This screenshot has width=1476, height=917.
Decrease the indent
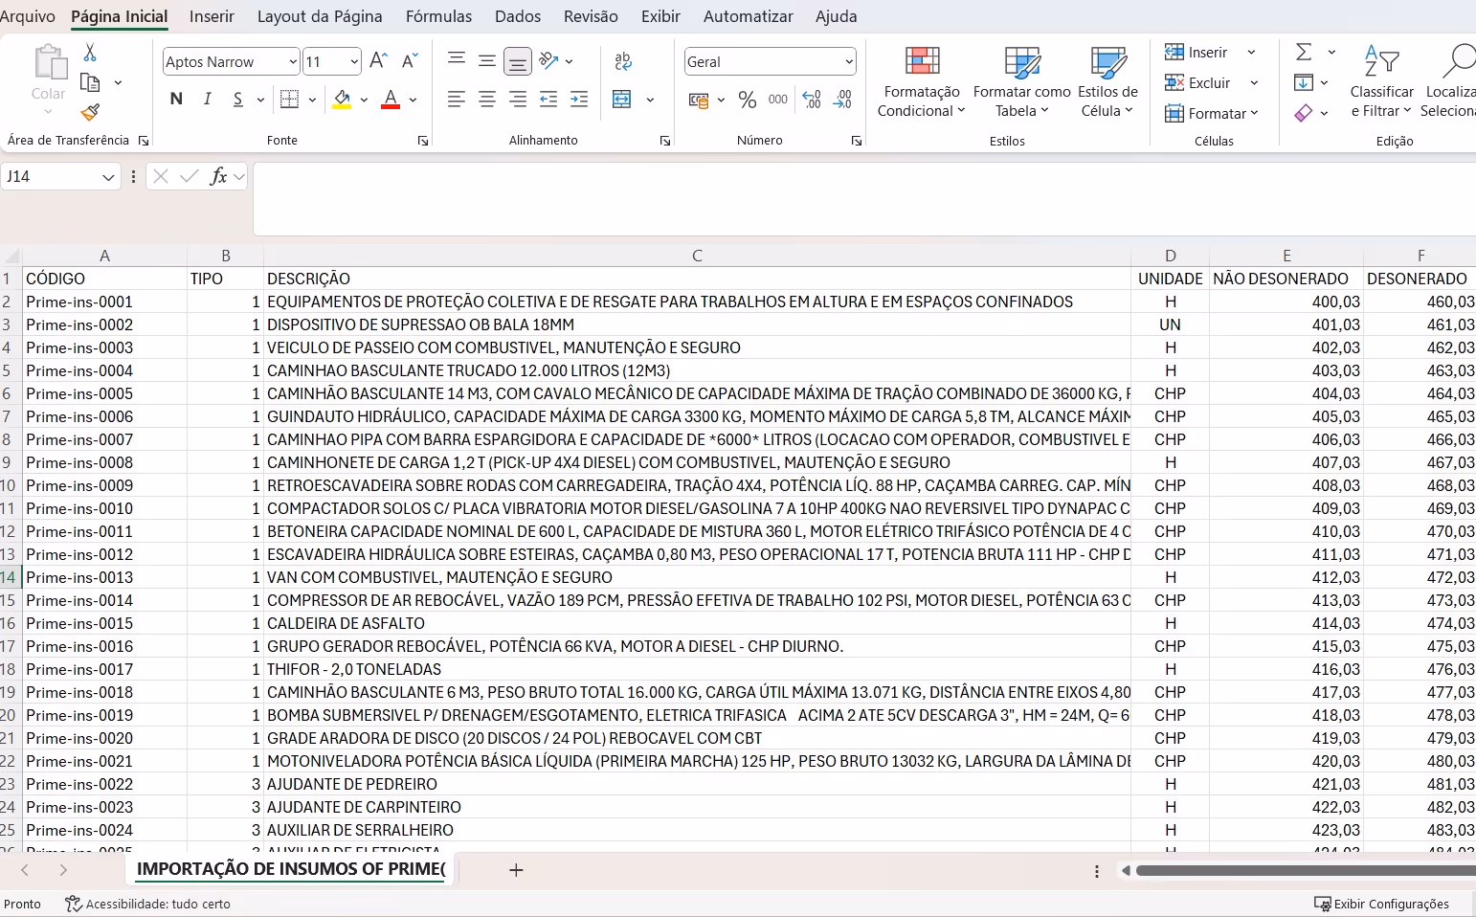coord(548,99)
